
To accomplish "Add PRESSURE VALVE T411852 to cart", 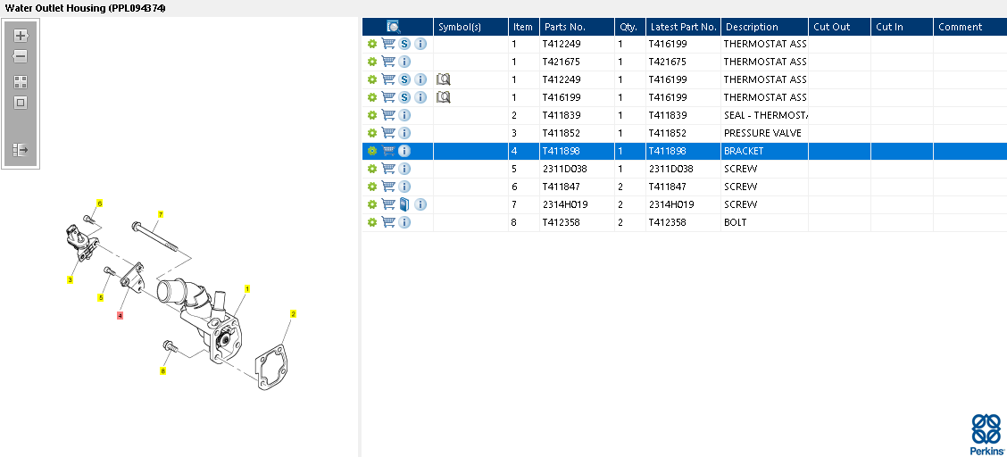I will click(x=388, y=133).
